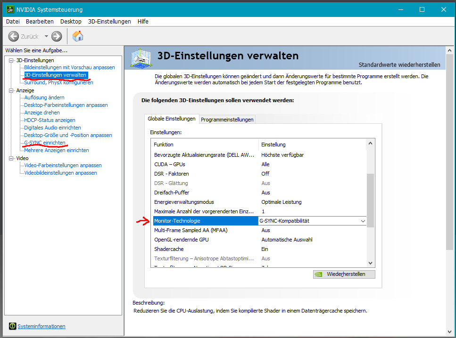Click the Automatische Auswahl value
The height and width of the screenshot is (338, 456).
point(287,240)
